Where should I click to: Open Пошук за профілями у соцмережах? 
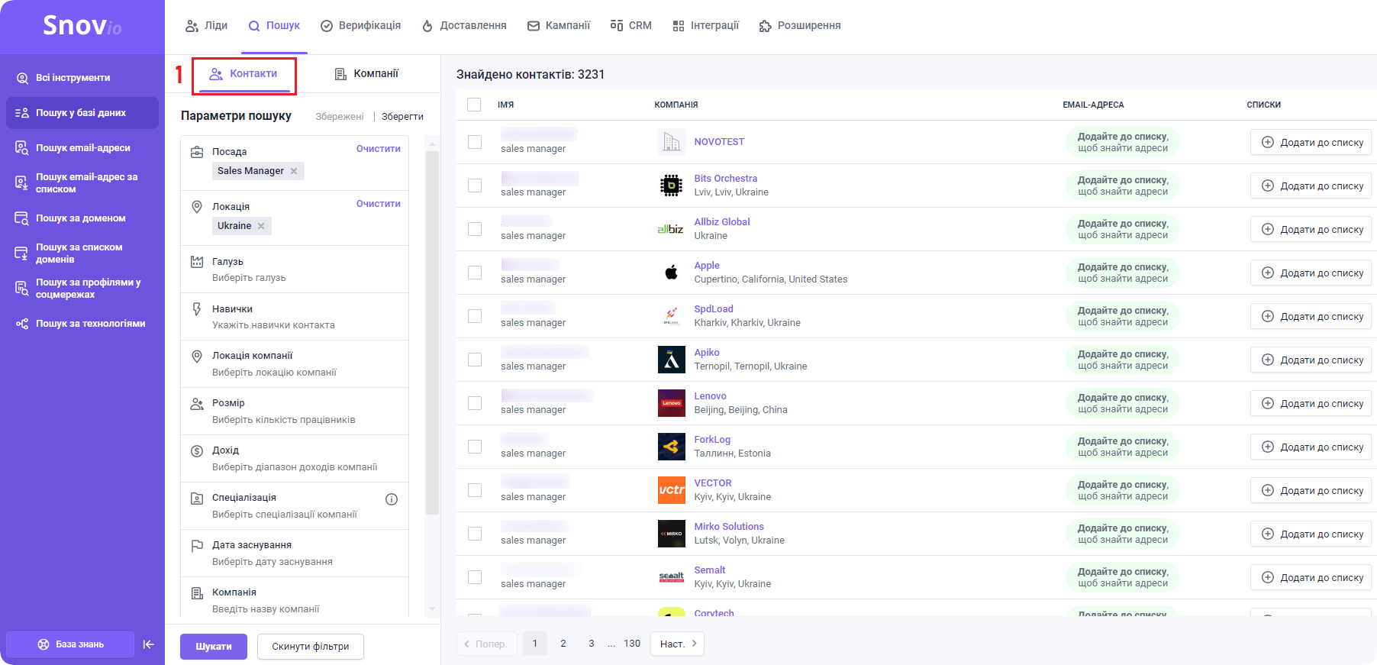(82, 289)
